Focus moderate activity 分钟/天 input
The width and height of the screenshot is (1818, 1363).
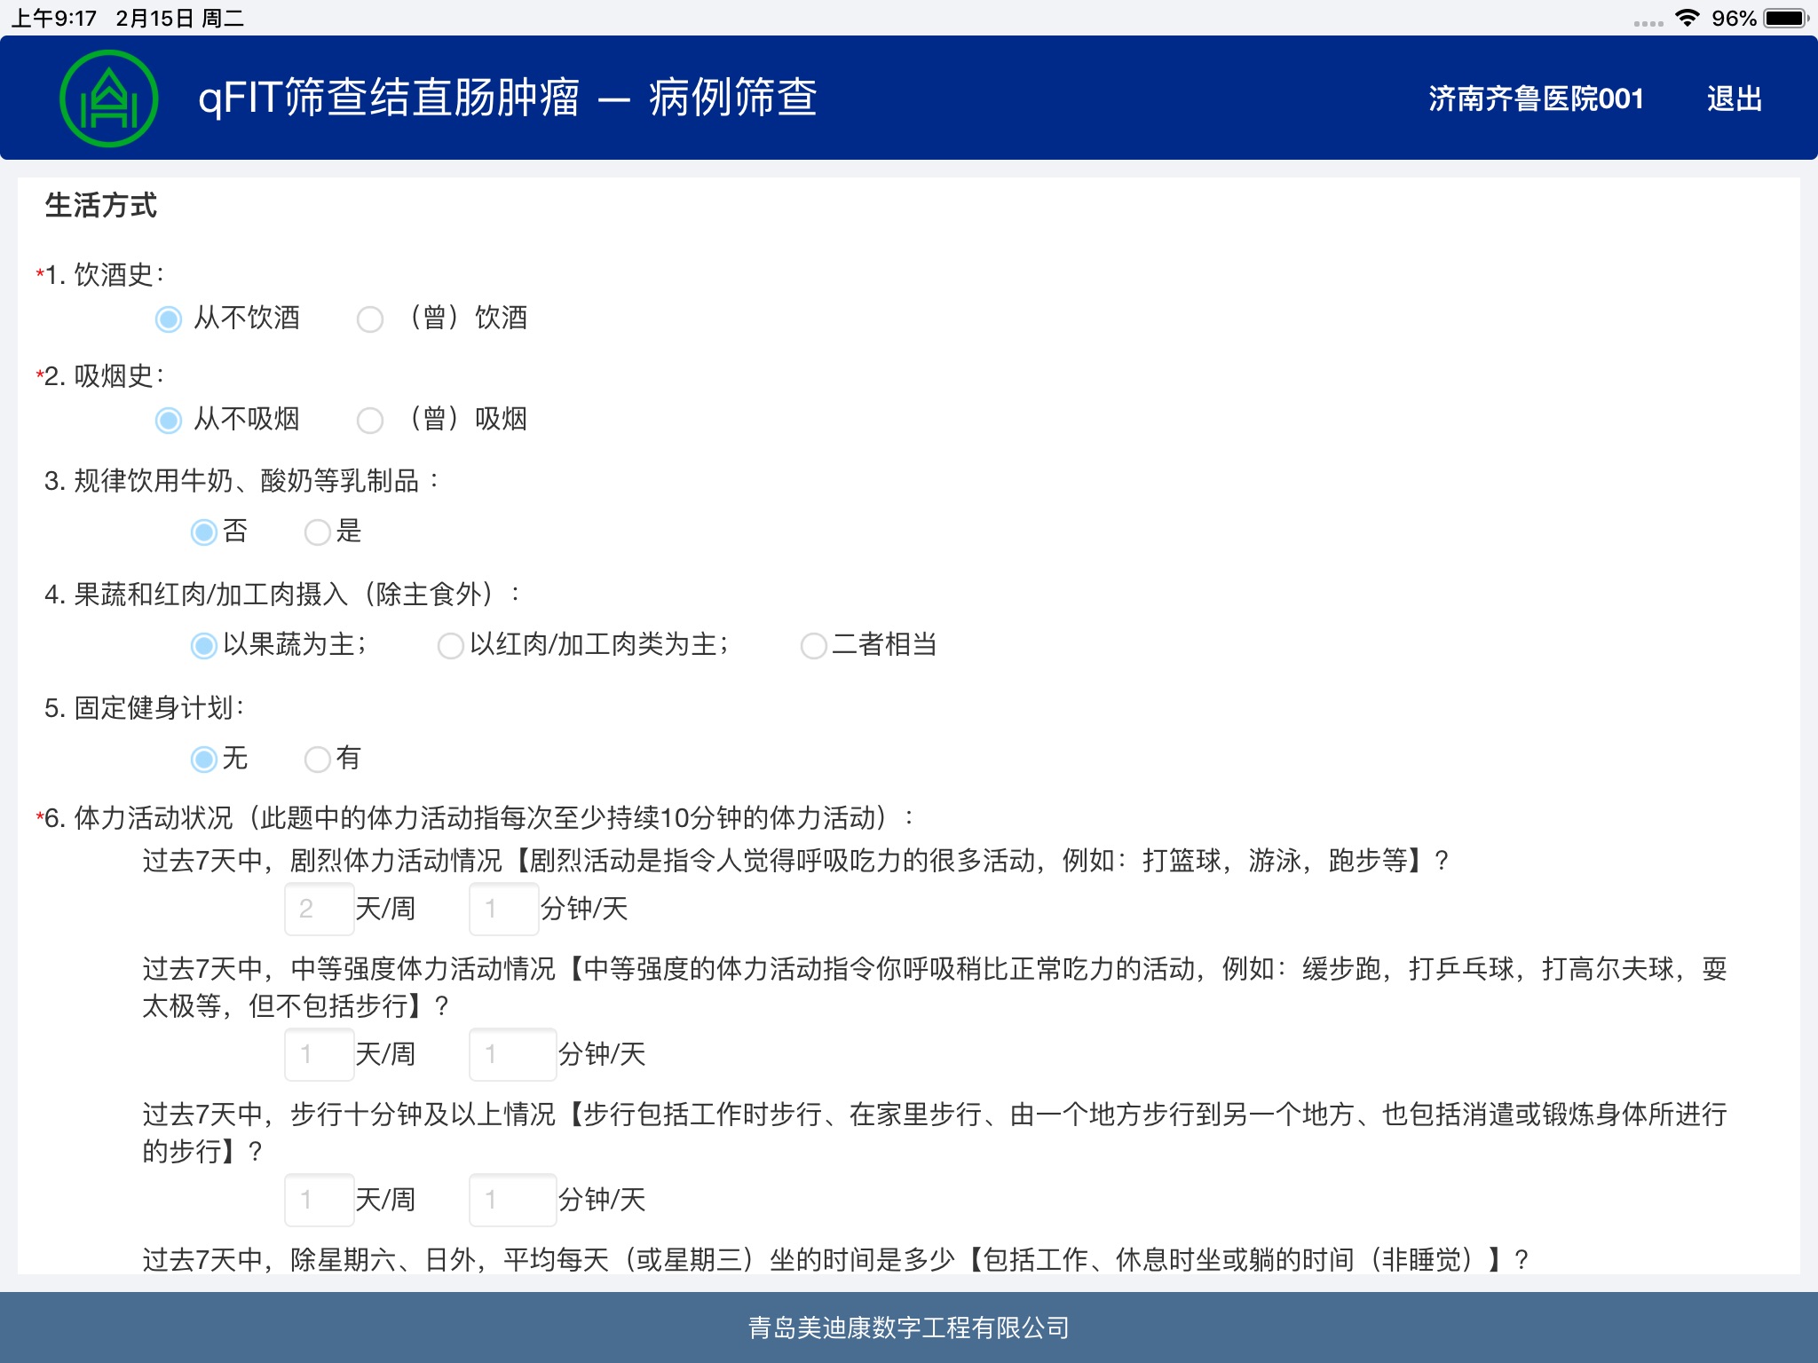(513, 1054)
